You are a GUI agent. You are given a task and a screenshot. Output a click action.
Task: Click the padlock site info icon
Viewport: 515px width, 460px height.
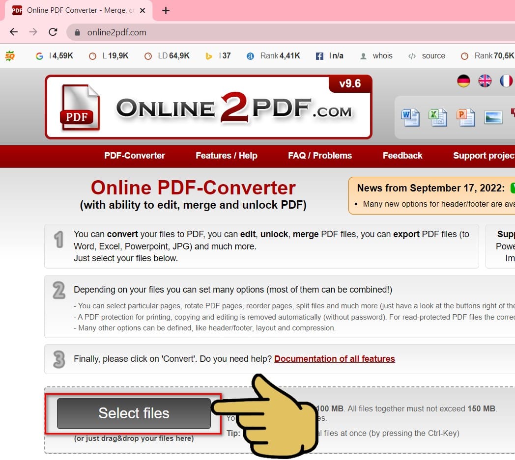[x=77, y=32]
